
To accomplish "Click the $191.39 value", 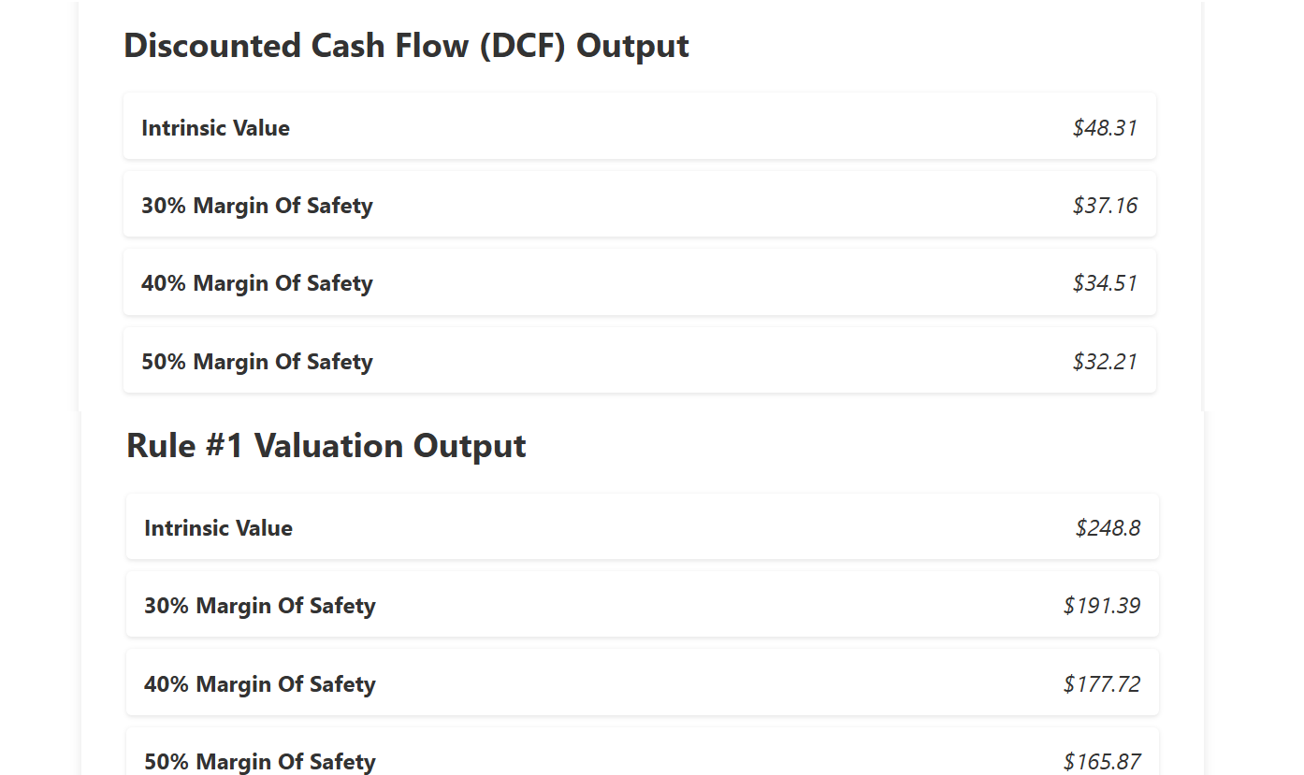I will [x=1102, y=606].
